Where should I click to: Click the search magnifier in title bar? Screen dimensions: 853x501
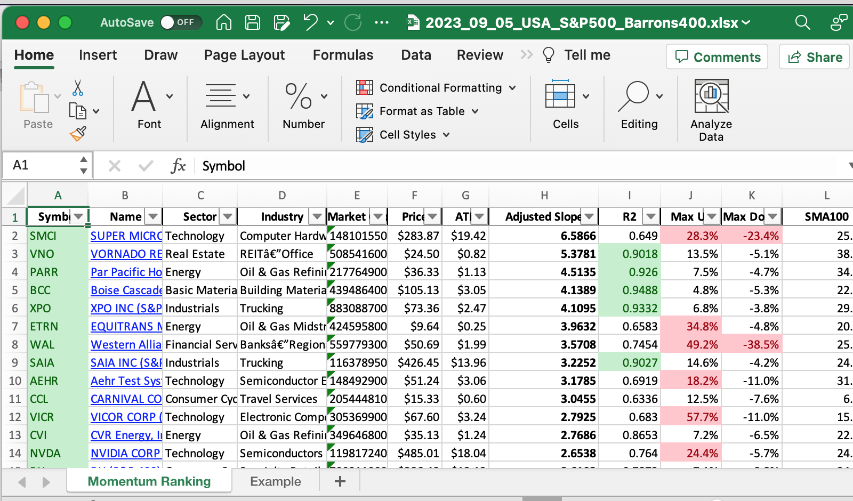[x=802, y=22]
